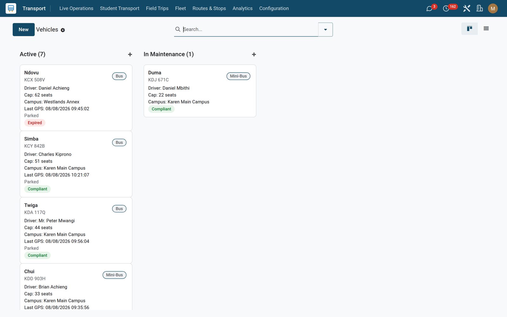This screenshot has height=317, width=507.
Task: Focus the Search input field
Action: click(250, 29)
